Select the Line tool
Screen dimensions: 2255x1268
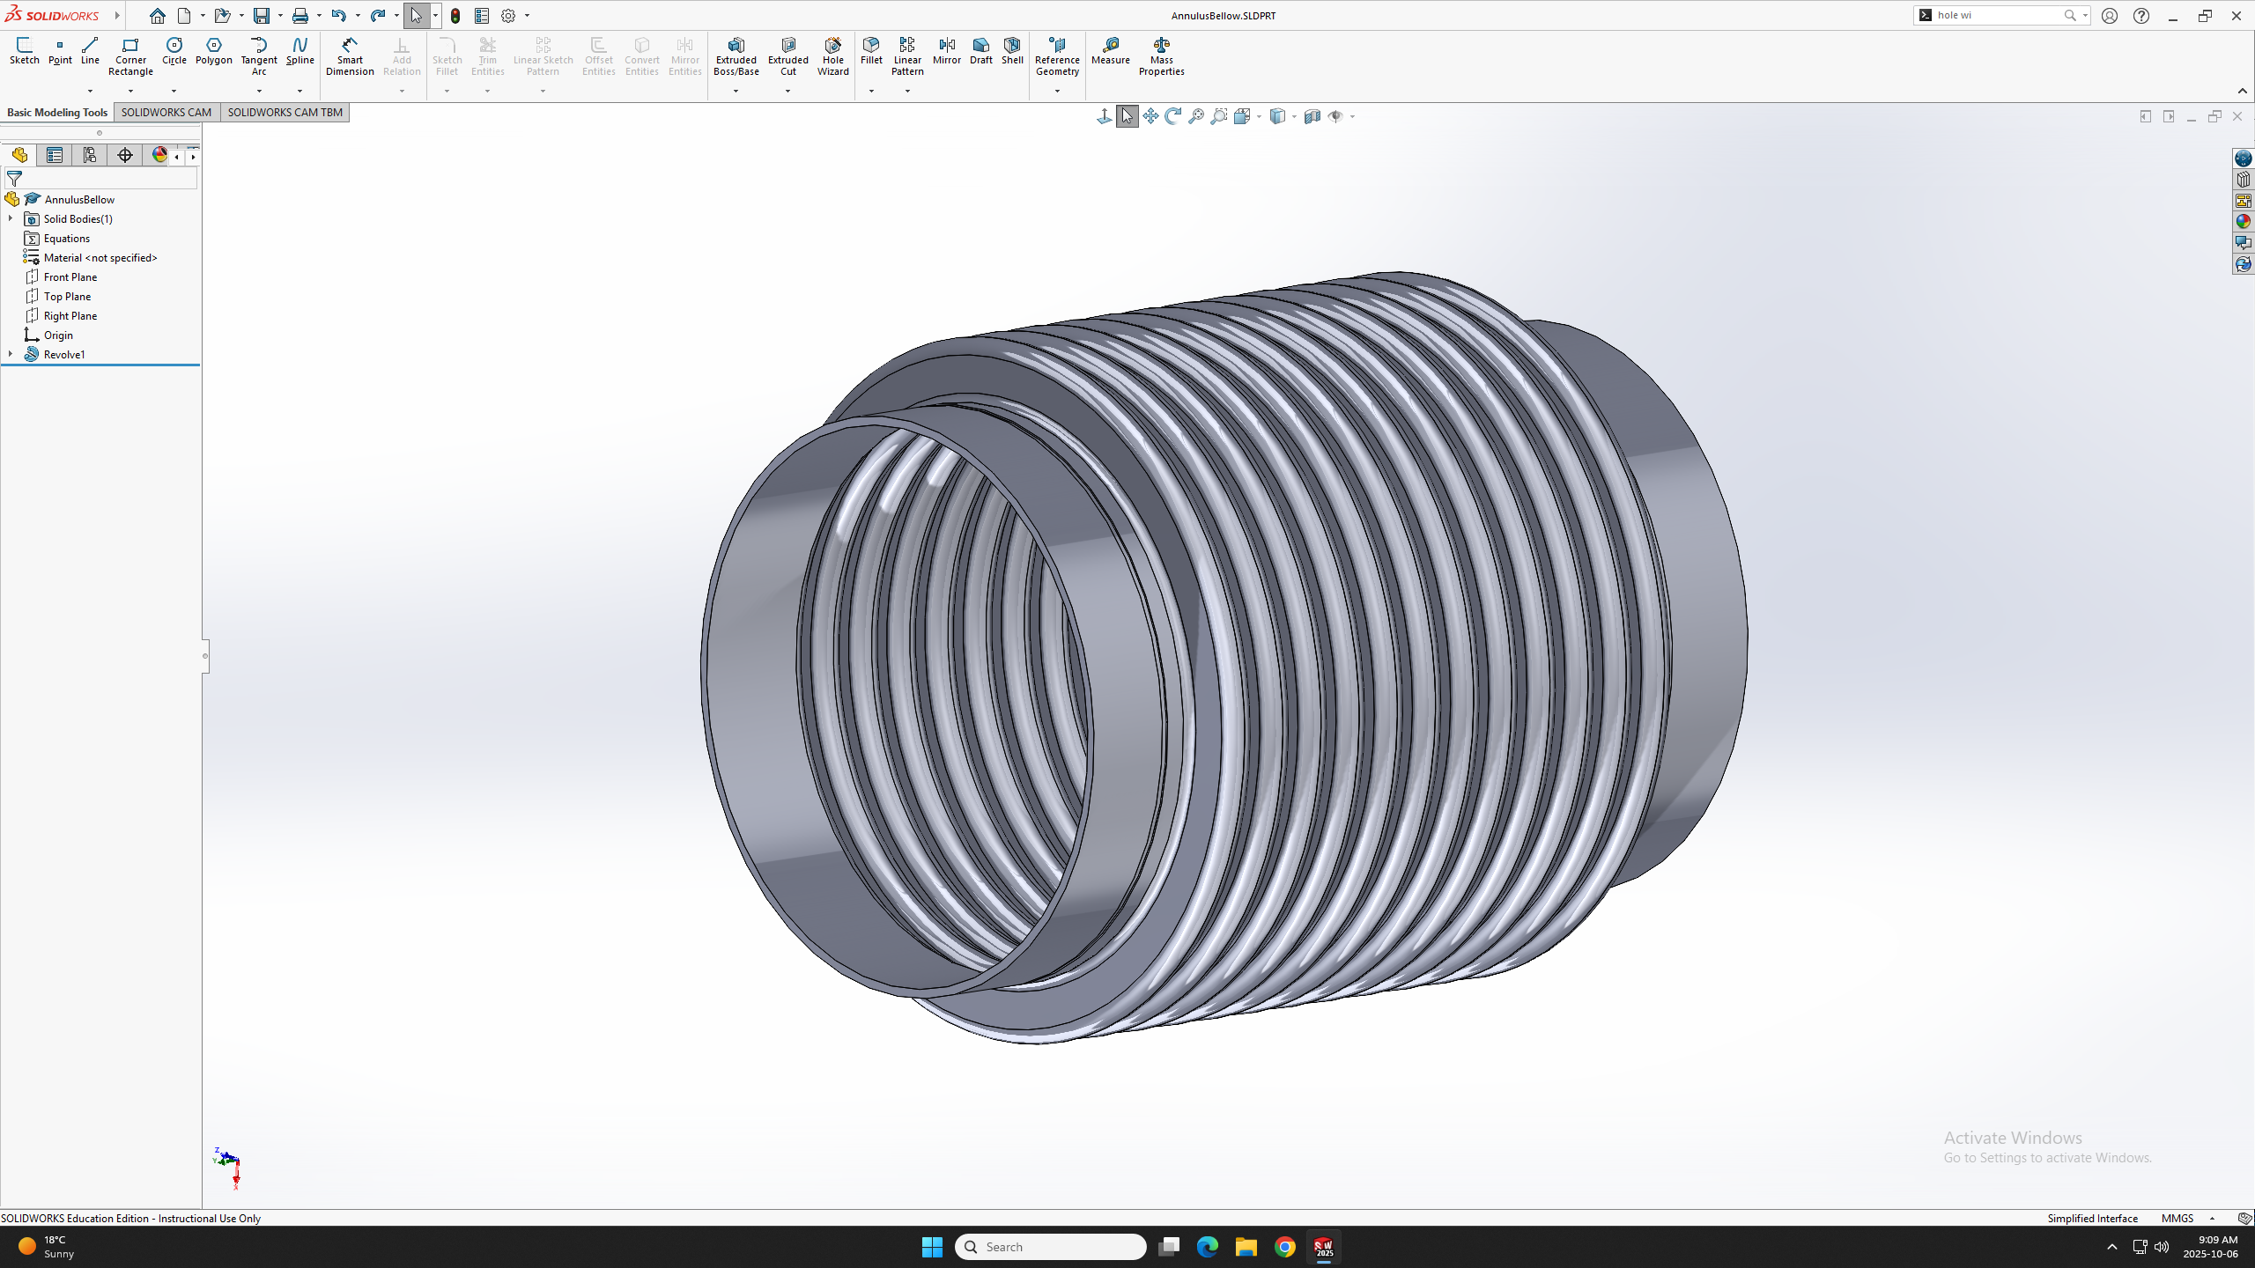click(90, 51)
